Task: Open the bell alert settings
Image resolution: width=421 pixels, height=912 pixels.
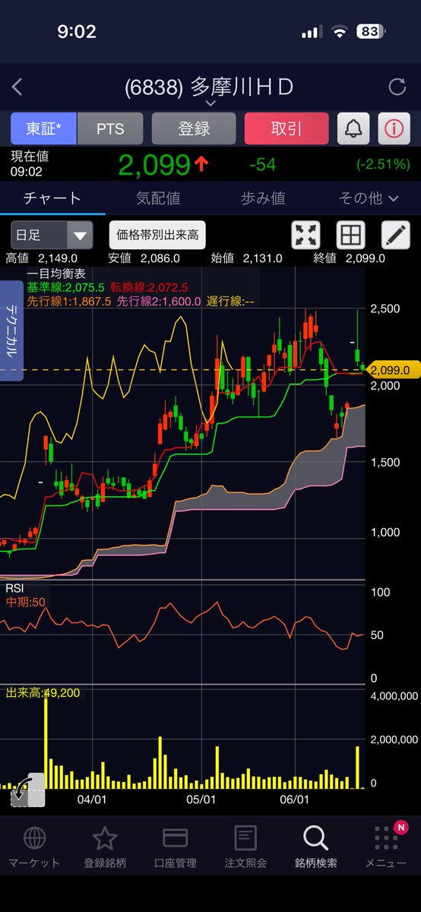Action: 354,128
